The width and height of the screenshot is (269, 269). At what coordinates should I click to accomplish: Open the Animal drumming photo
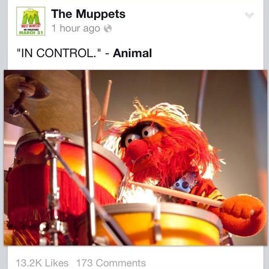136,157
